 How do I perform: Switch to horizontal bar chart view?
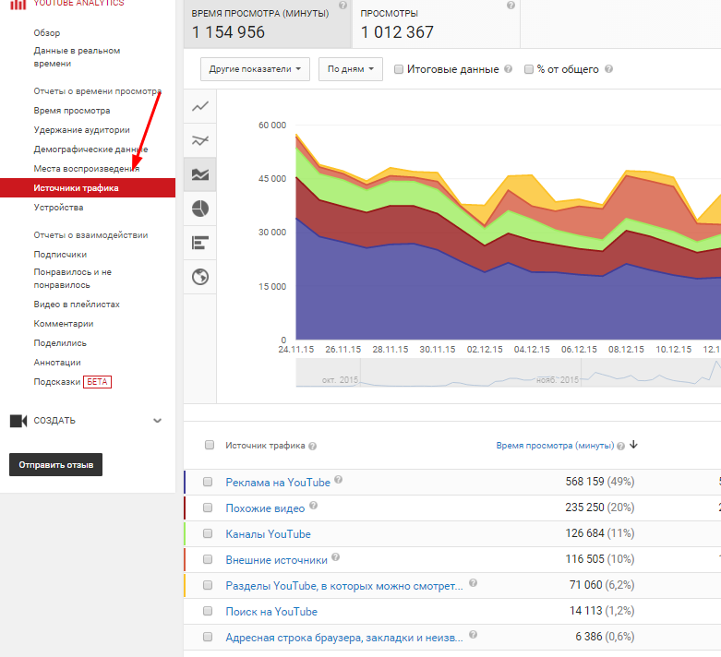click(x=200, y=243)
